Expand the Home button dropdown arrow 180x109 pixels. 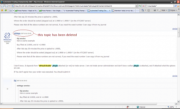coord(145,10)
